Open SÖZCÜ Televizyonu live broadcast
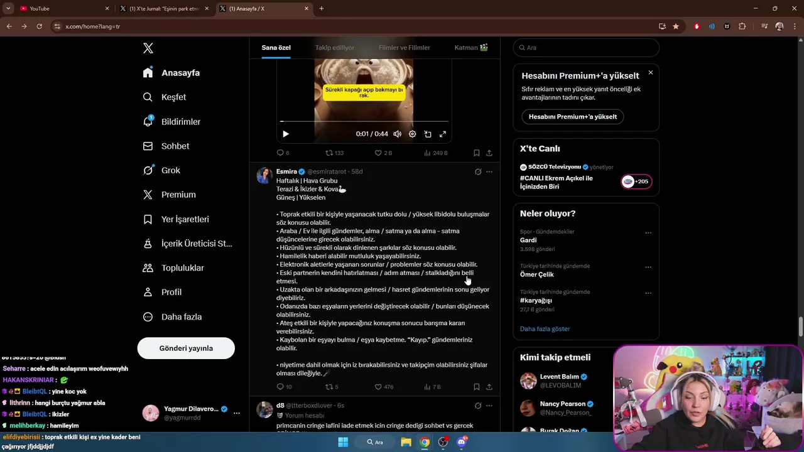This screenshot has width=804, height=452. (x=585, y=177)
